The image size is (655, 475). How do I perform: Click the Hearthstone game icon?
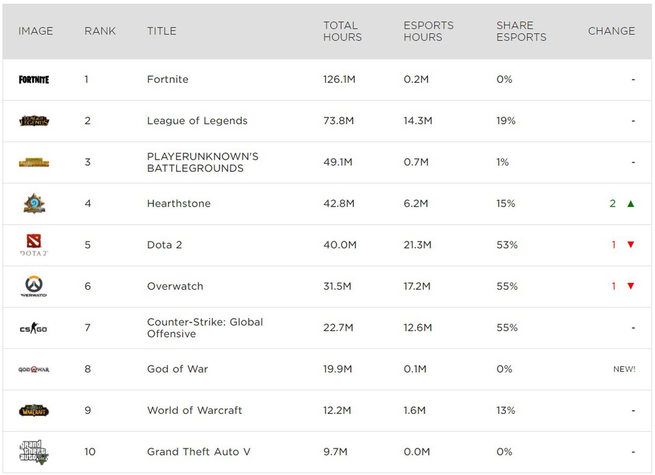(x=34, y=203)
